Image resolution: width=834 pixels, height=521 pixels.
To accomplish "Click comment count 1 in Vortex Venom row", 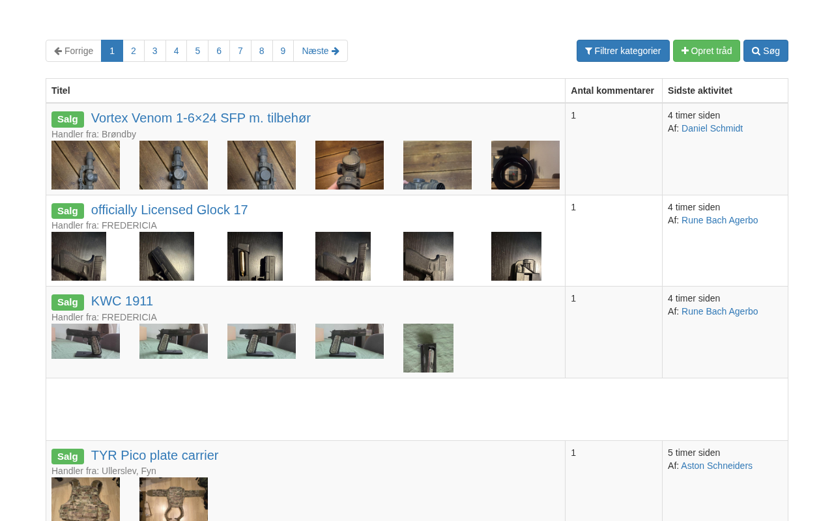I will point(573,115).
